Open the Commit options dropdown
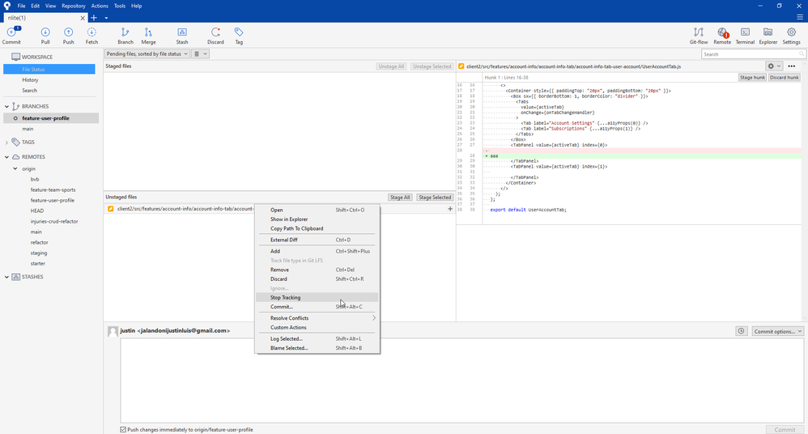Image resolution: width=808 pixels, height=434 pixels. click(777, 331)
